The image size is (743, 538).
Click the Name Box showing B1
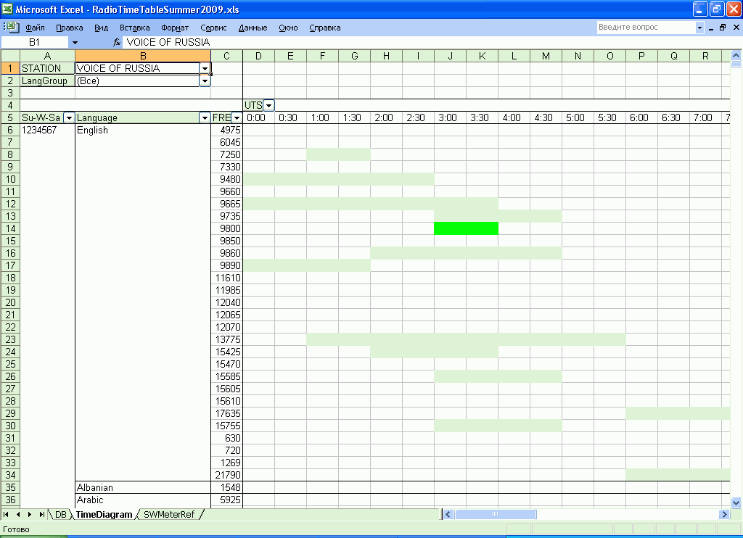tap(35, 43)
